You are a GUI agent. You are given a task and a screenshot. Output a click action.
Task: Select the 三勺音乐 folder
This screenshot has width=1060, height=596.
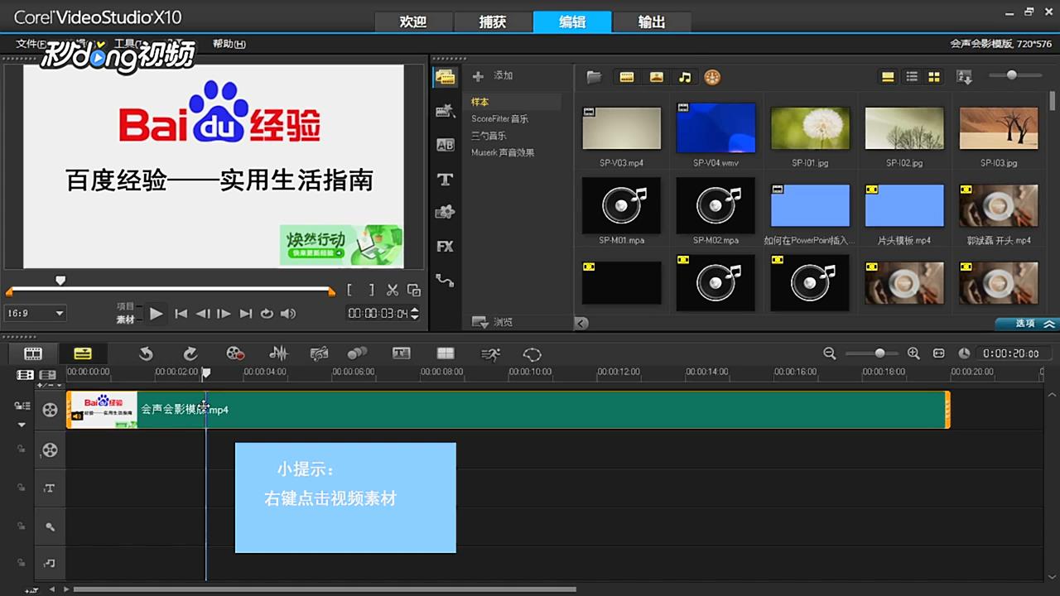[x=489, y=136]
